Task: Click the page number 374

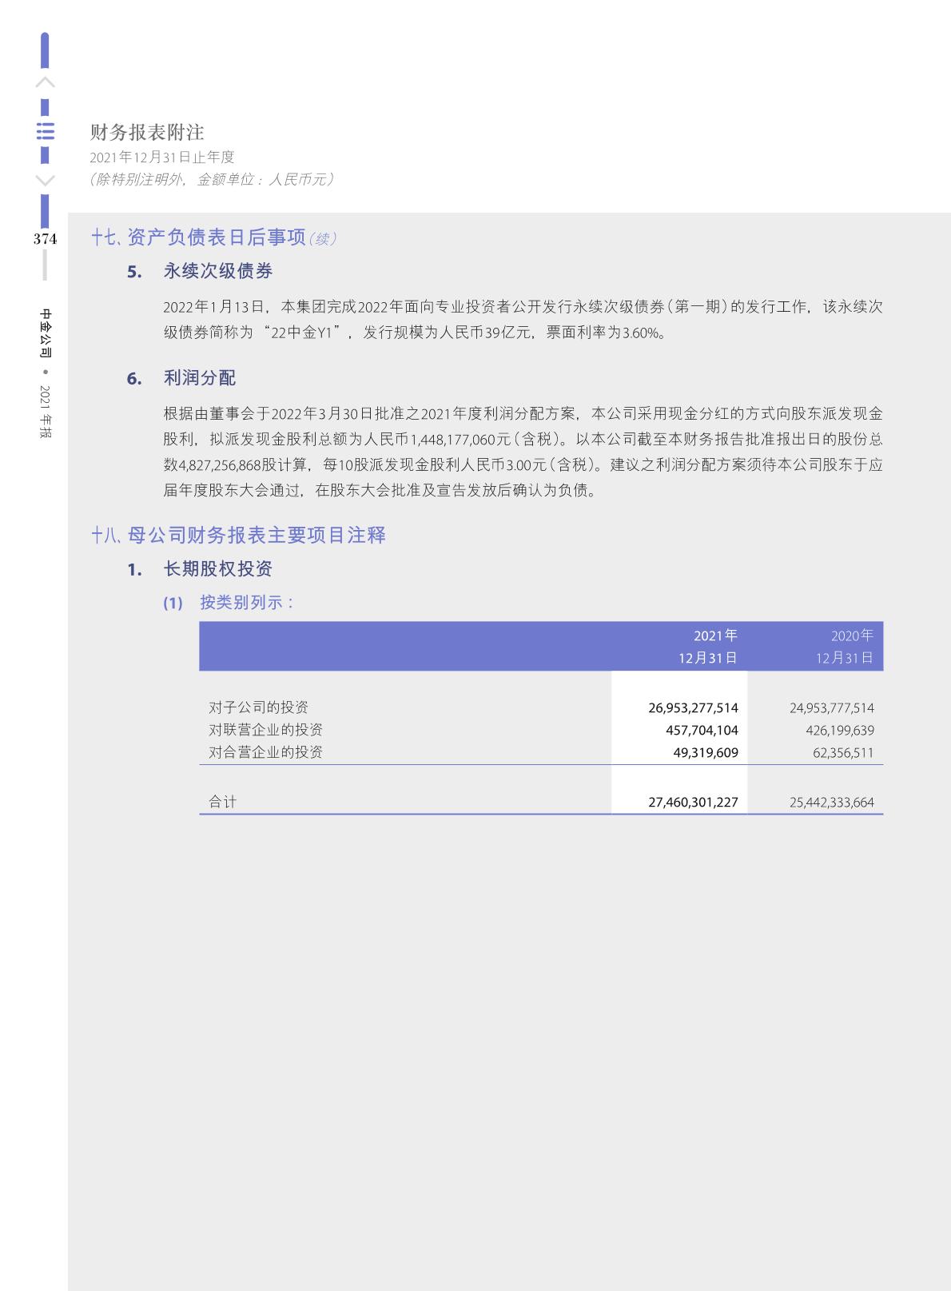Action: 46,239
